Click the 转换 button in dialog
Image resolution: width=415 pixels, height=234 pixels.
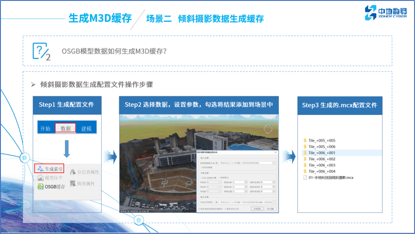click(x=256, y=208)
